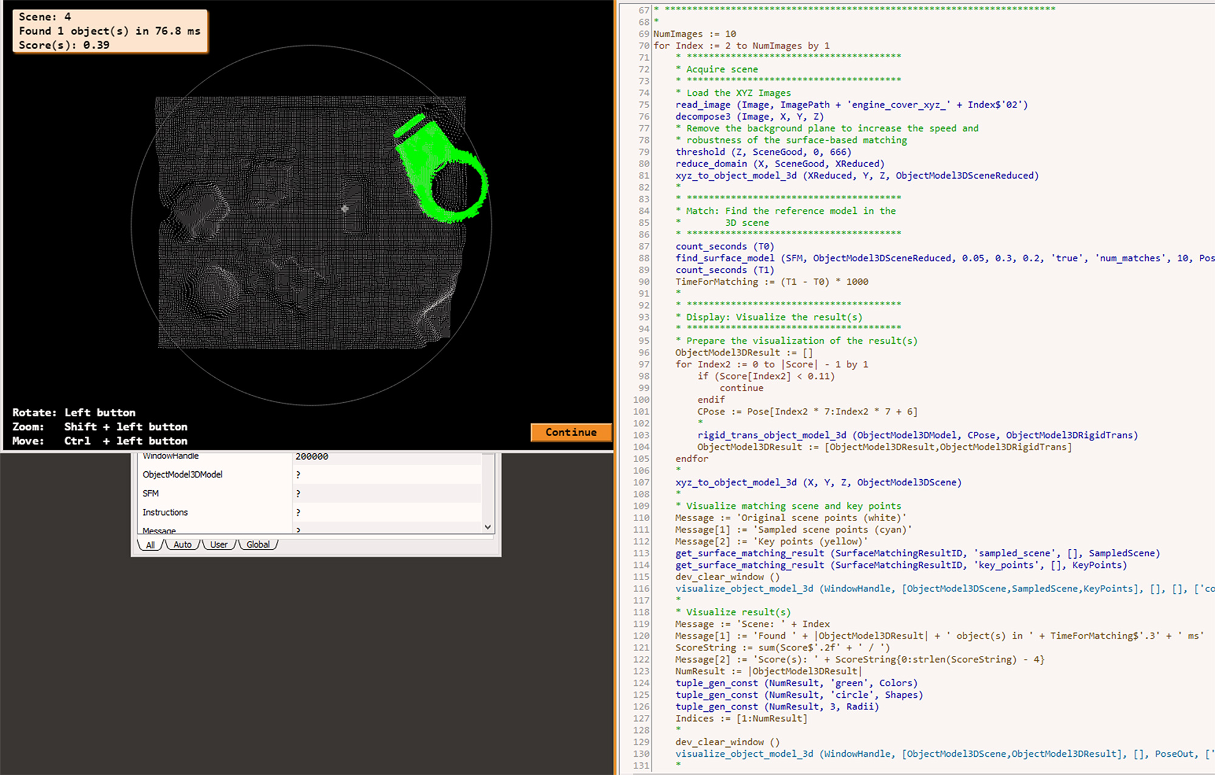Click the rotation center cross in the scene
Image resolution: width=1215 pixels, height=775 pixels.
click(344, 209)
